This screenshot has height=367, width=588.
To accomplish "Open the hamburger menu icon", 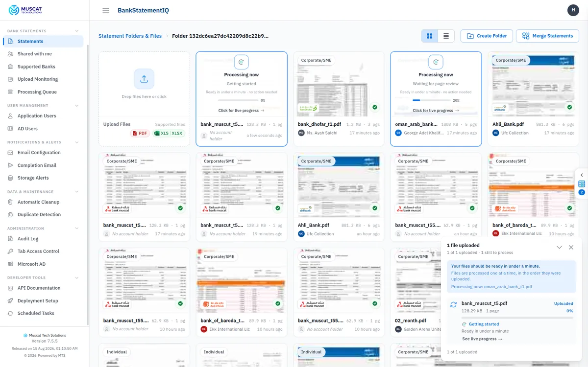I will (106, 10).
